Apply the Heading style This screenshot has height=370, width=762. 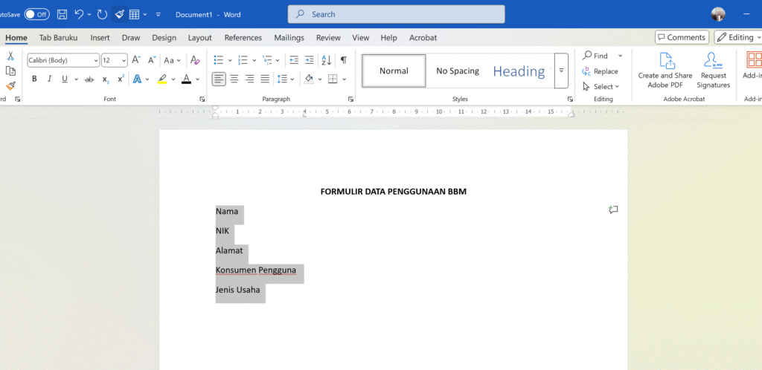(520, 71)
